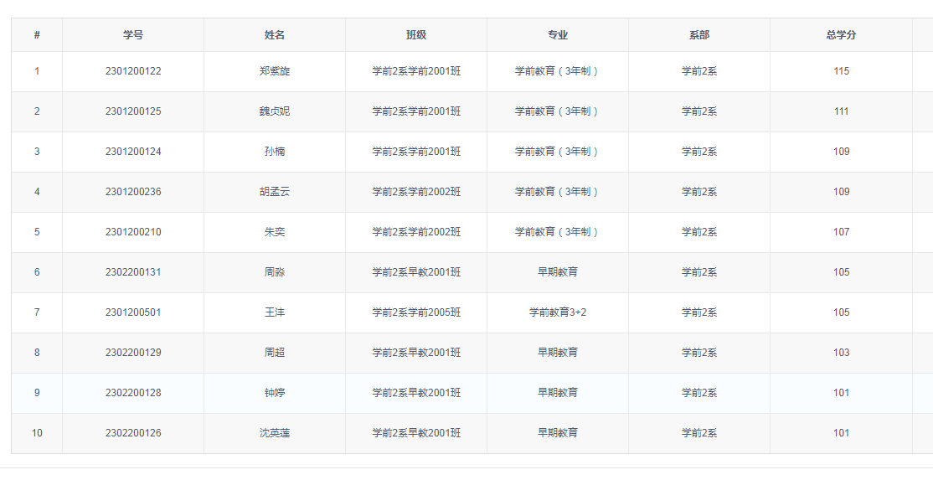This screenshot has width=933, height=480.
Task: Click the 学号 column header
Action: [133, 35]
